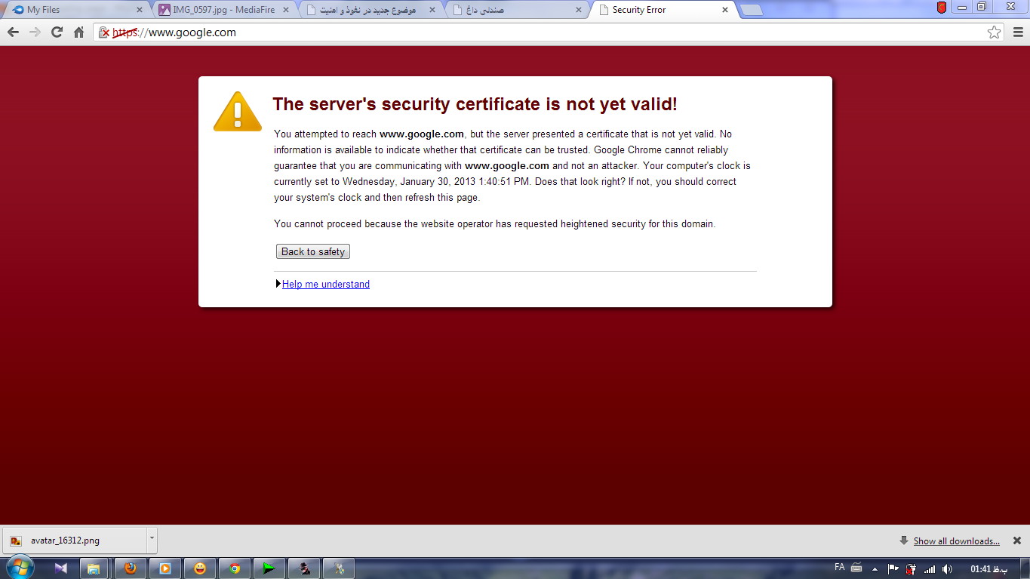1030x579 pixels.
Task: Click the taskbar clock showing 01:41
Action: 989,568
